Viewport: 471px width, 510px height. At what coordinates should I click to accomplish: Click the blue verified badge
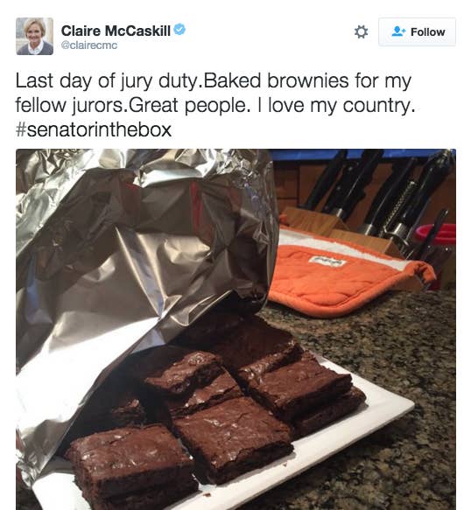pyautogui.click(x=179, y=30)
